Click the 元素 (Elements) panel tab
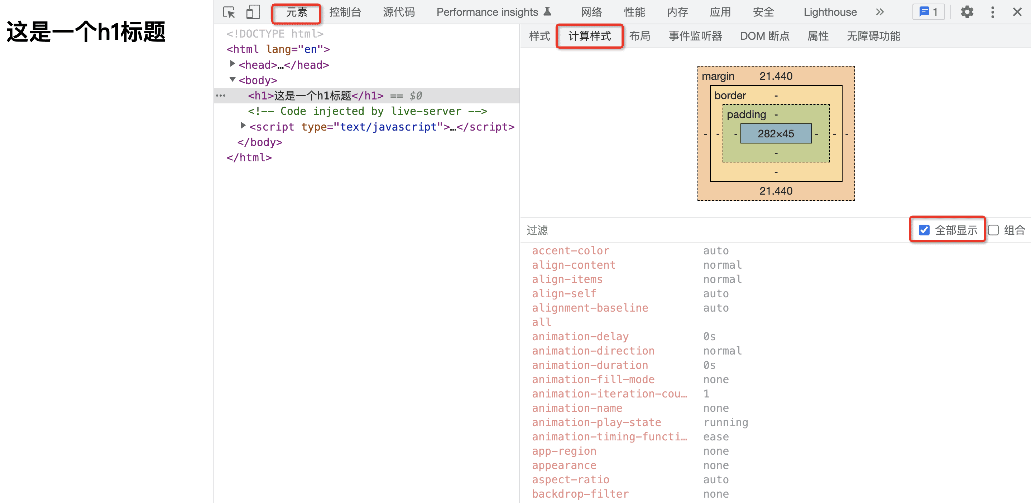The image size is (1031, 503). 294,13
